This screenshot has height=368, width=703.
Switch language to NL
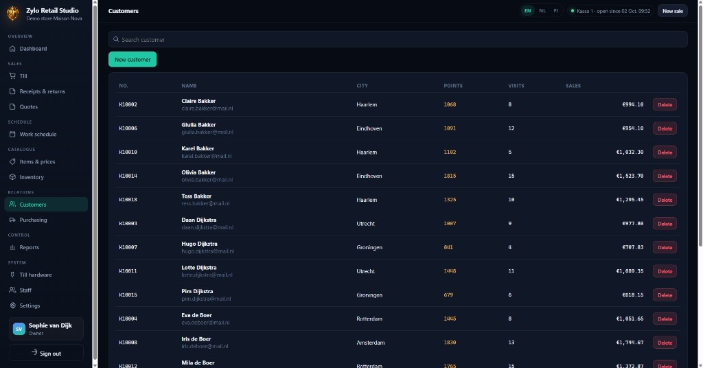pyautogui.click(x=542, y=11)
